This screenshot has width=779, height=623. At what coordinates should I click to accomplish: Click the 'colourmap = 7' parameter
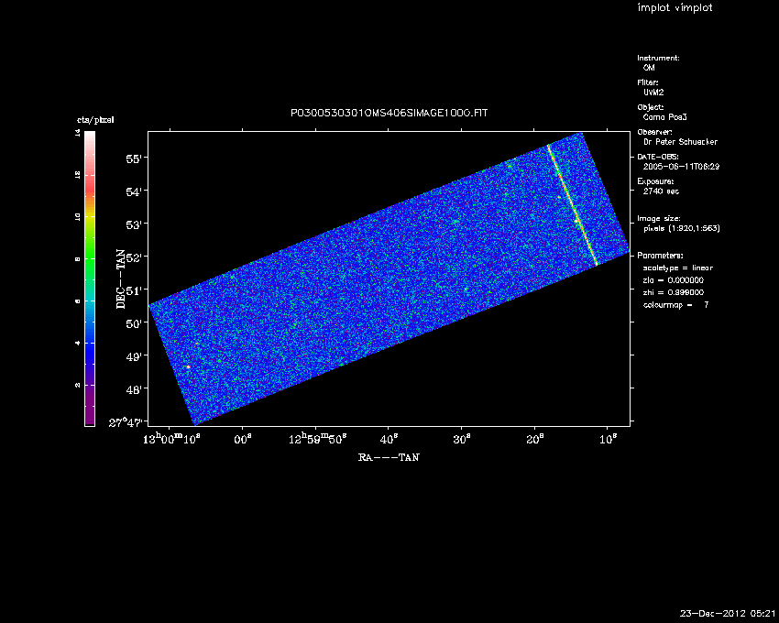(x=676, y=305)
